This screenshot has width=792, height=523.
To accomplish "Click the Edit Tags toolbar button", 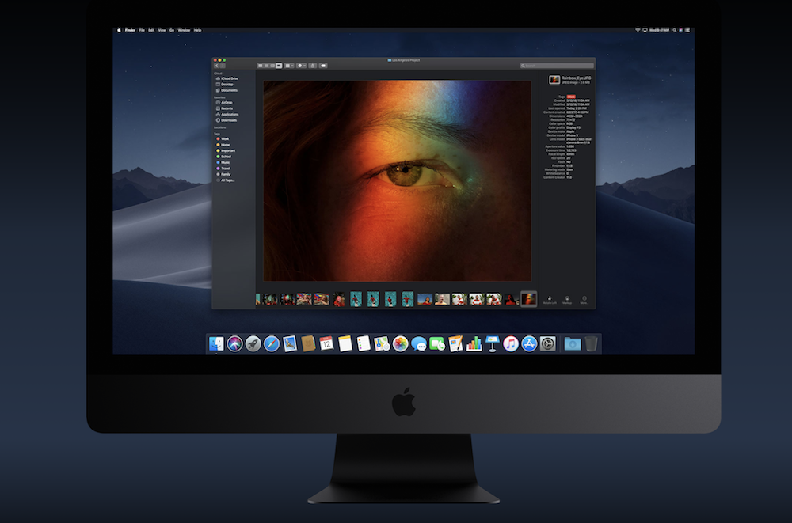I will pyautogui.click(x=323, y=66).
